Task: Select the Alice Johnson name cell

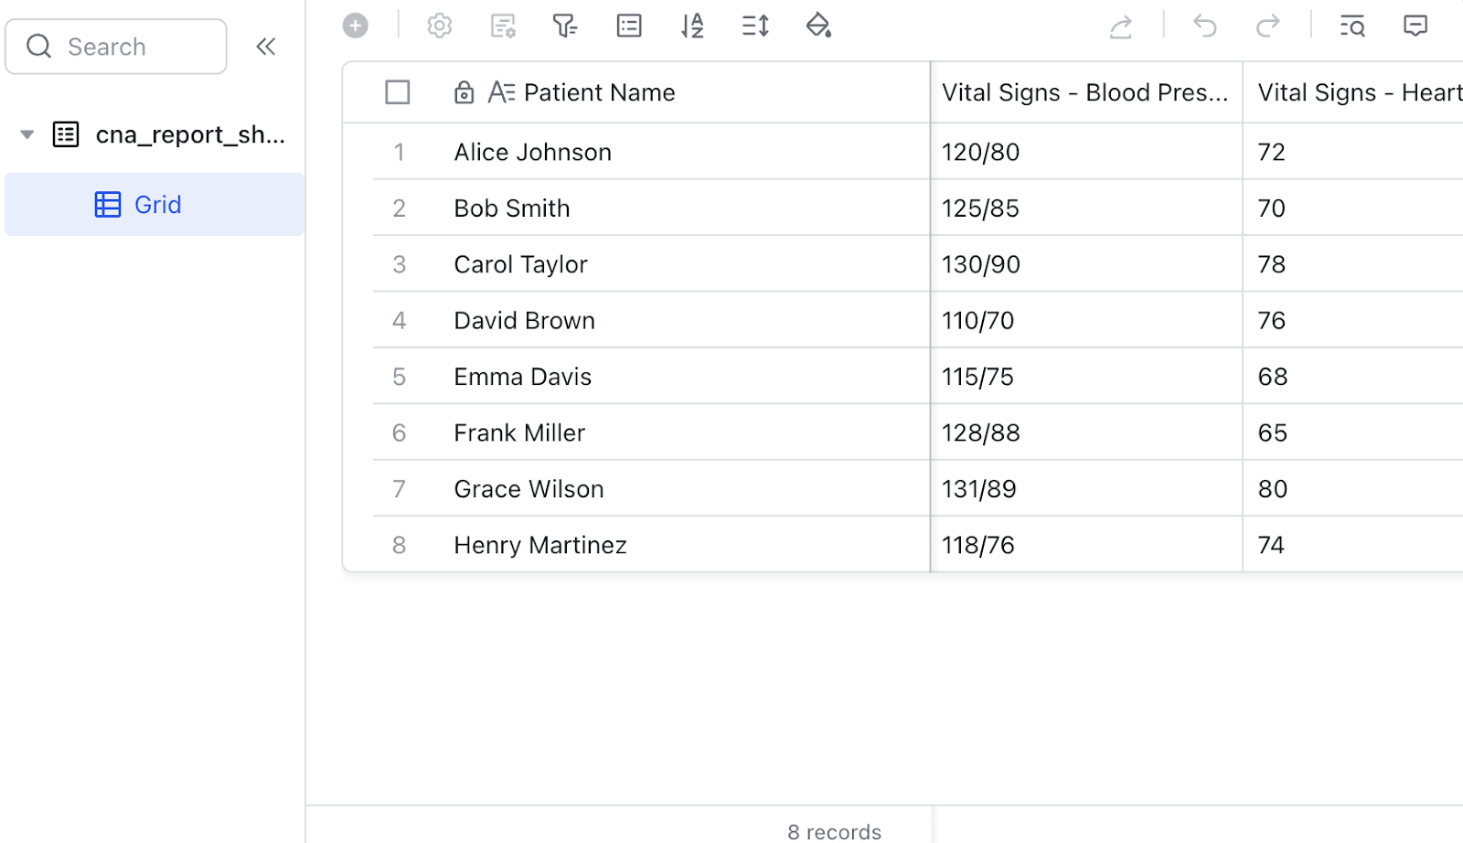Action: click(533, 152)
